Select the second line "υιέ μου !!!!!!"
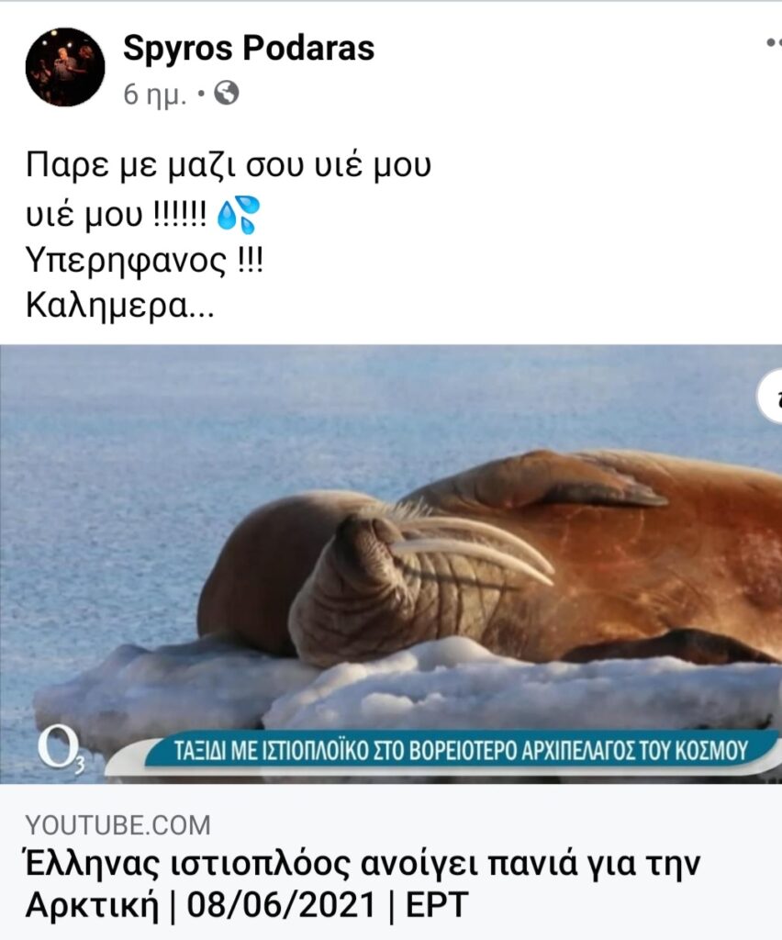The image size is (782, 940). coord(117,214)
